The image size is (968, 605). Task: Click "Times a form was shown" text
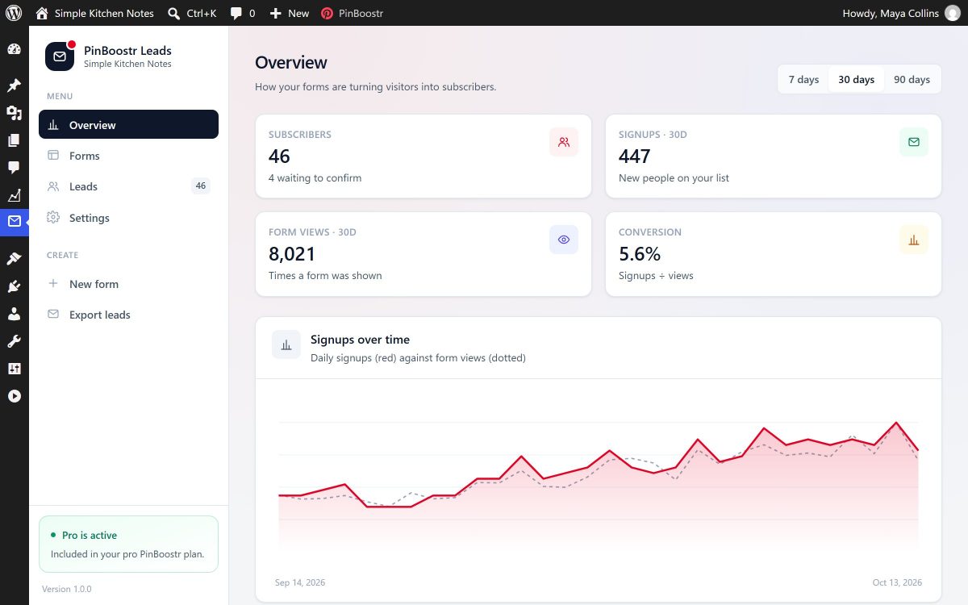(x=325, y=276)
